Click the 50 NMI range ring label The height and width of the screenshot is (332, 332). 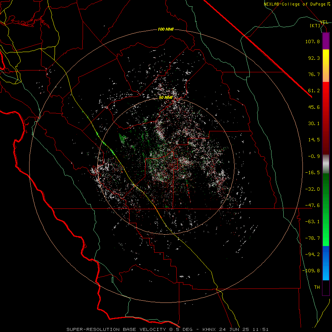[x=166, y=97]
